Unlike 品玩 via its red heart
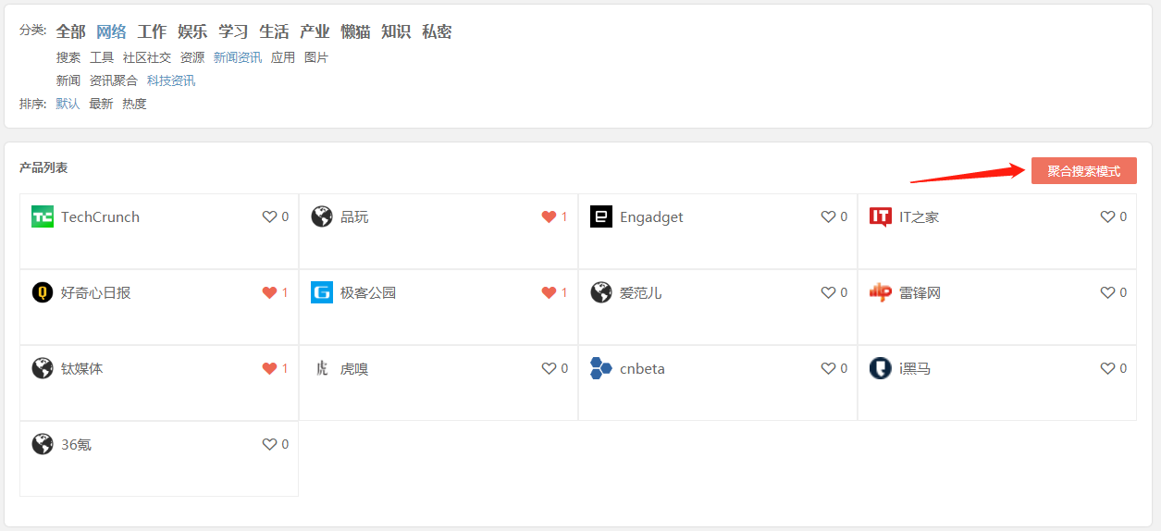Viewport: 1161px width, 531px height. [549, 217]
